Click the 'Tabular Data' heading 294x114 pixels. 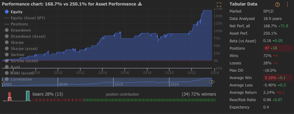point(243,4)
